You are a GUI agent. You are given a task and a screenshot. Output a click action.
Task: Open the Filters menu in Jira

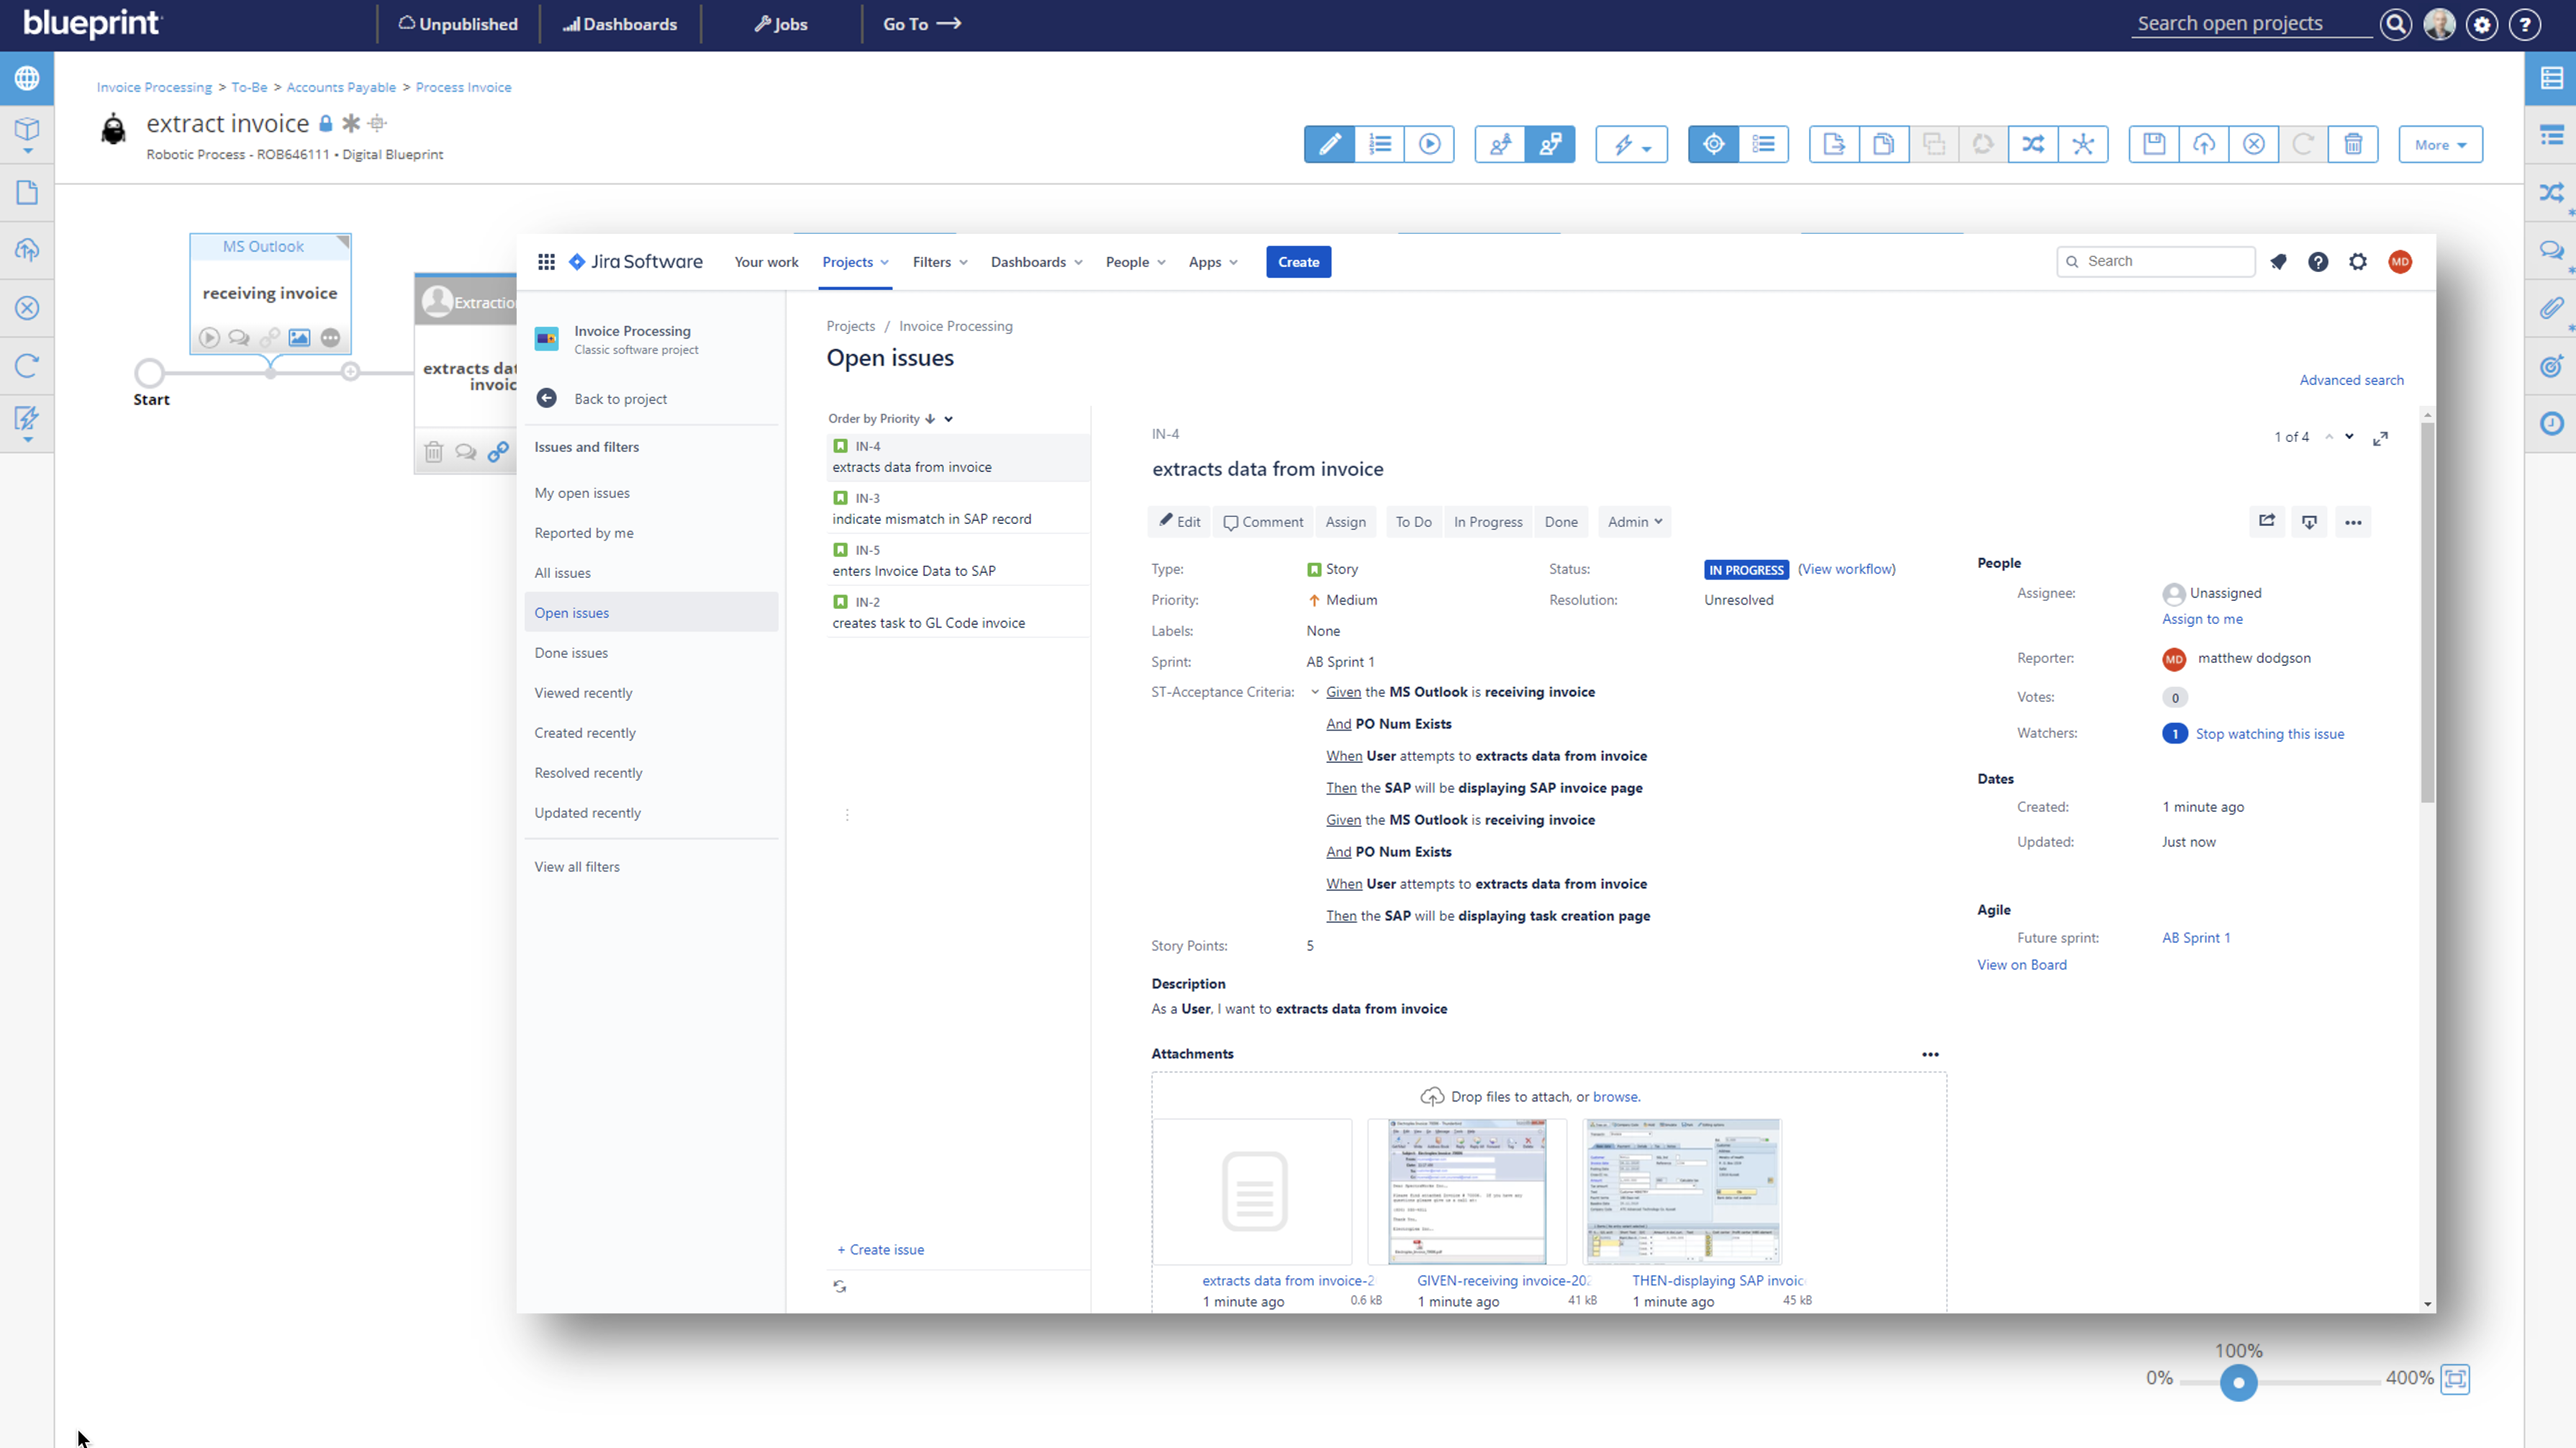[939, 262]
